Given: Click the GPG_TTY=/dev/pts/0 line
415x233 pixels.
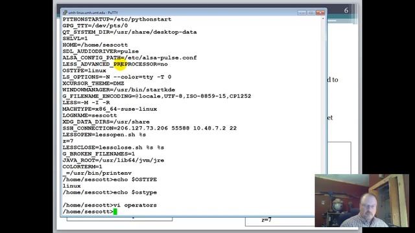Looking at the screenshot, I should pyautogui.click(x=95, y=26).
